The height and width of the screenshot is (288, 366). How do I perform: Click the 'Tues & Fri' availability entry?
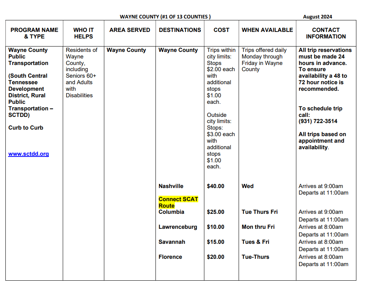(256, 242)
